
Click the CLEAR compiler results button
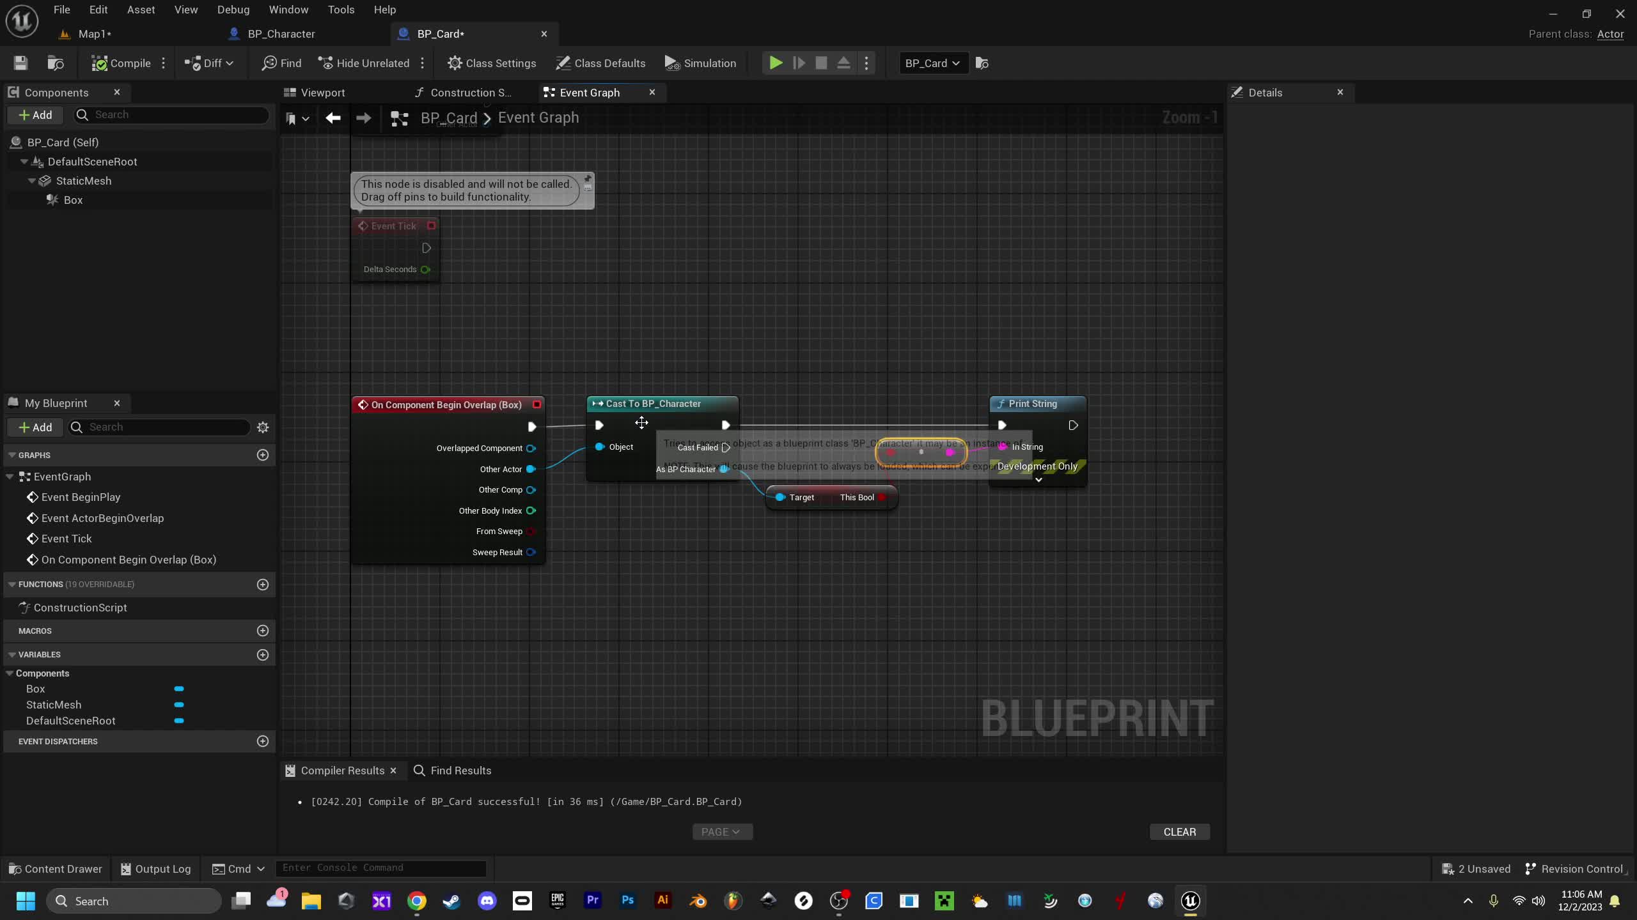(1179, 832)
